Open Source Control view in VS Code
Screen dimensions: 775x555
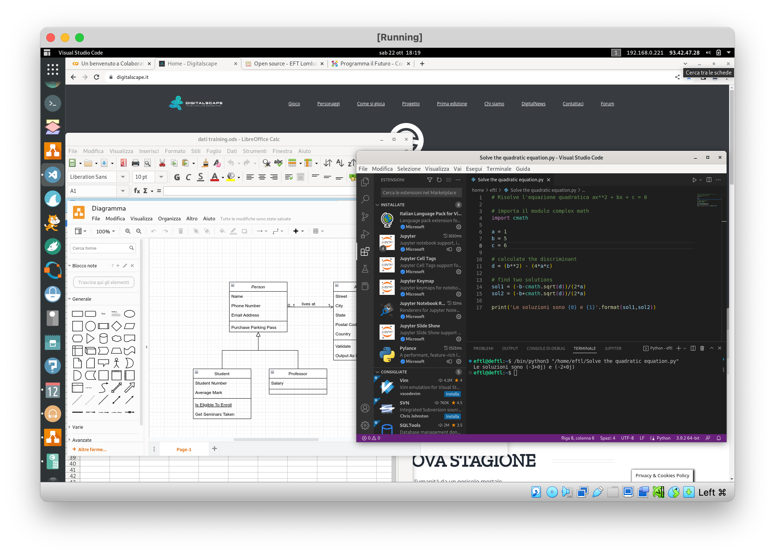(x=365, y=217)
